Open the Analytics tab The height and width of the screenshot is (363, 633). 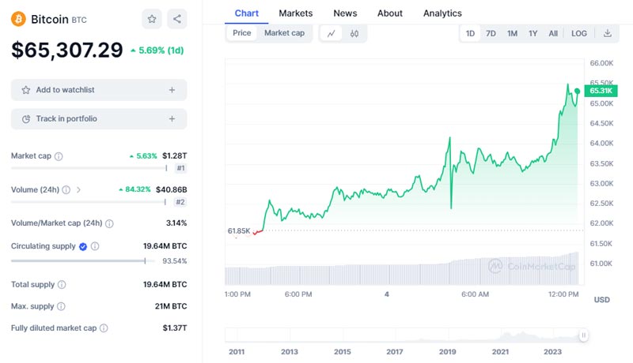click(442, 13)
